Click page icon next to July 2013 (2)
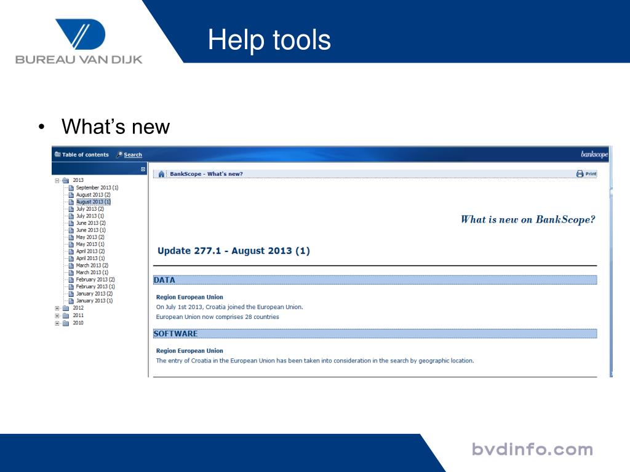This screenshot has height=472, width=630. tap(71, 209)
